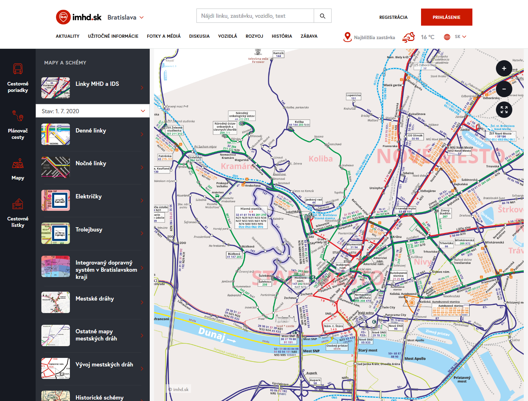Open the Stav: 1. 7. 2020 dropdown
This screenshot has height=401, width=528.
pos(93,111)
